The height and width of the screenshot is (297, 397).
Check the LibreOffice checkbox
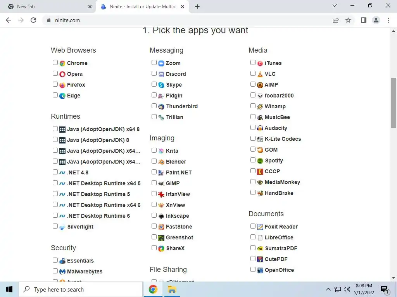253,237
